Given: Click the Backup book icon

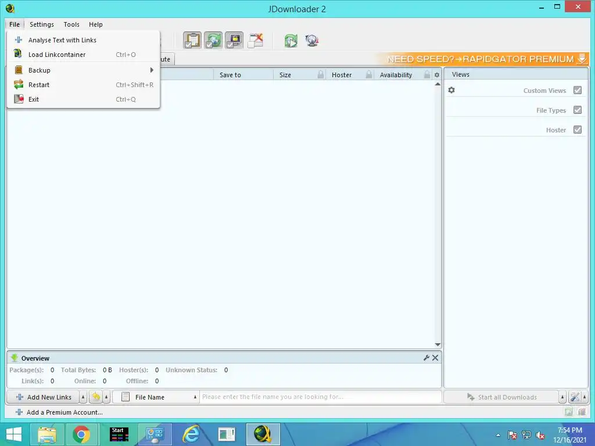Looking at the screenshot, I should pos(18,70).
